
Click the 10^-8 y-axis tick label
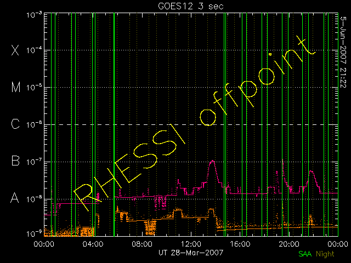[34, 199]
